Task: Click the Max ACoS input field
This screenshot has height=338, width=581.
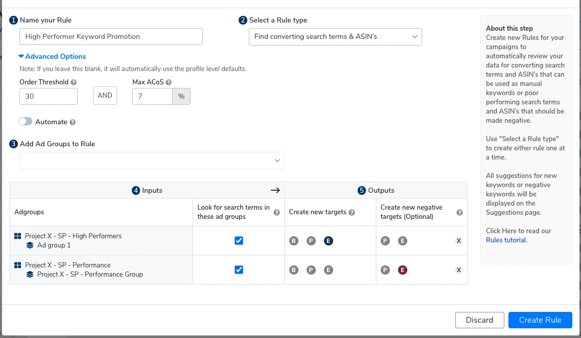Action: pos(152,96)
